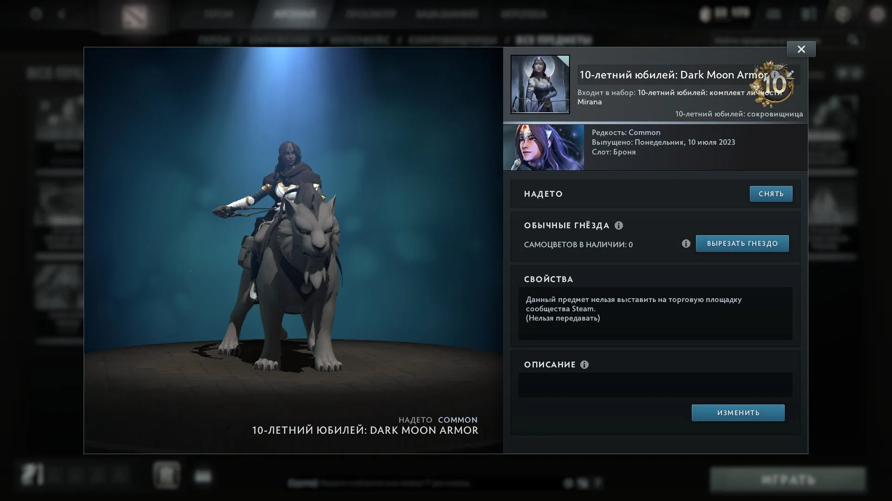Show info for ОБЫЧНЫЕ ГНЁЗДА
Screen dimensions: 892x501
[x=619, y=225]
